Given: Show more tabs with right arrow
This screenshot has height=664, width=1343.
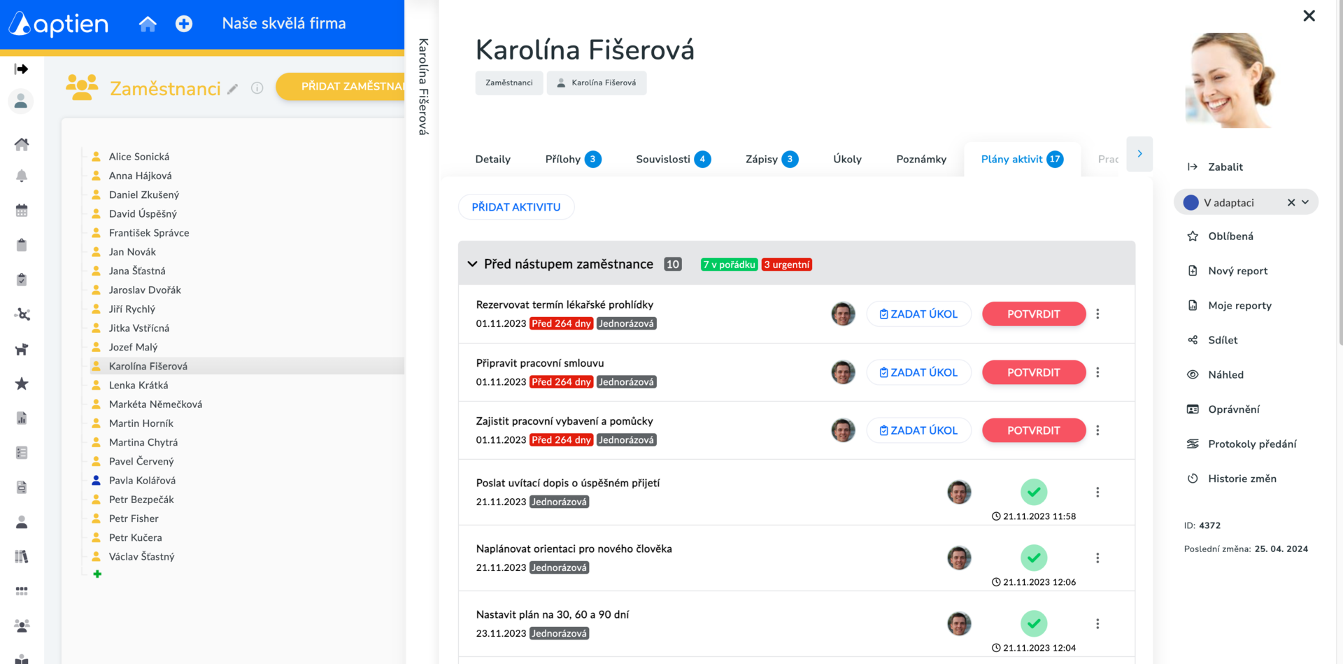Looking at the screenshot, I should [x=1139, y=154].
